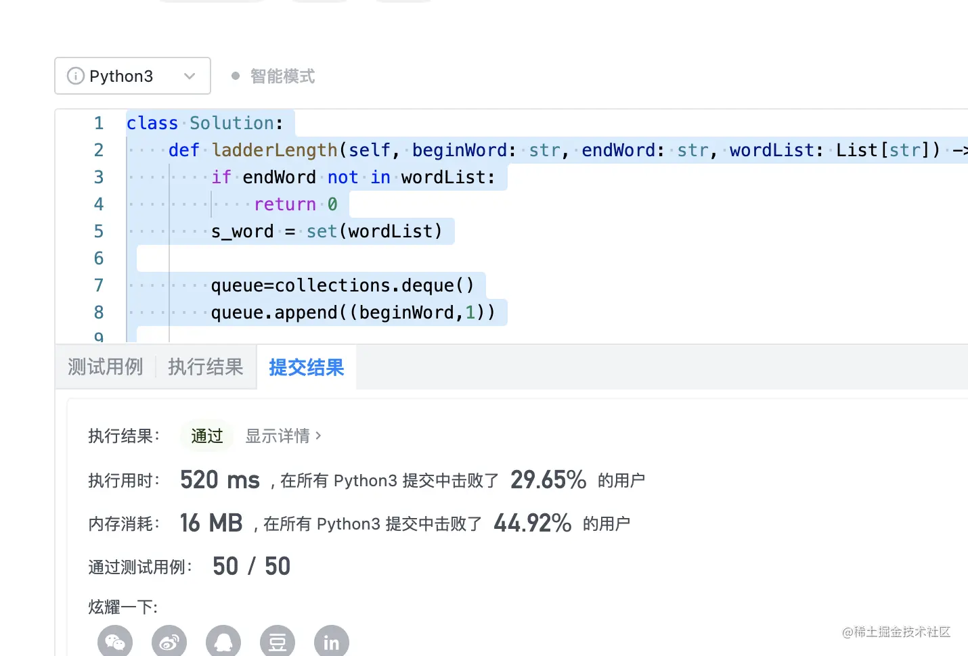
Task: Share result via the Douban icon
Action: coord(278,642)
